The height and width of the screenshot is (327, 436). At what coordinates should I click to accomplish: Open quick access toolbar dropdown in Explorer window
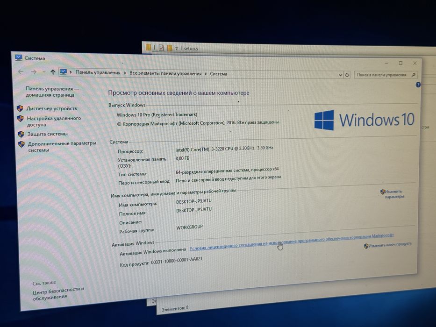177,49
